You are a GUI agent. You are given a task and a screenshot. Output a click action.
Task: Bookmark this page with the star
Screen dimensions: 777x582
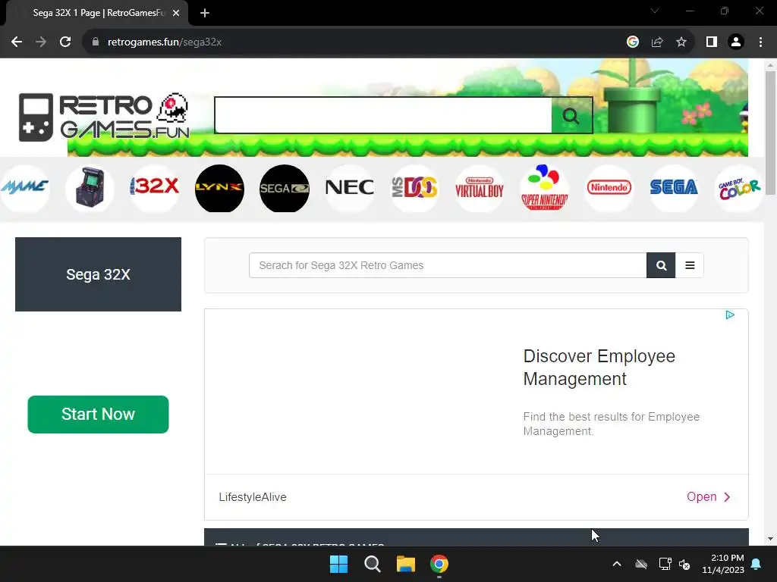pyautogui.click(x=681, y=42)
